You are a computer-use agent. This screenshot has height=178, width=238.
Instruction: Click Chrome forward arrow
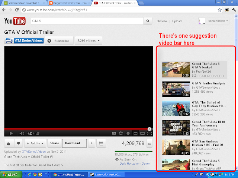tap(10, 10)
